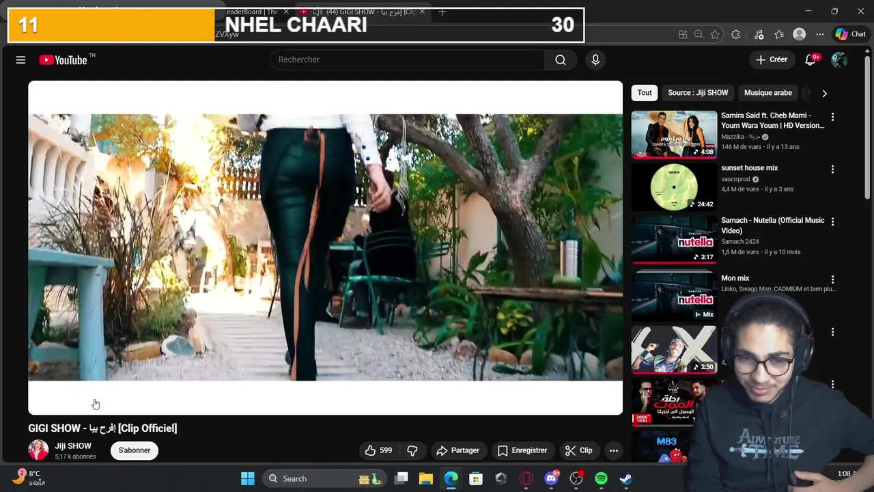Open Task View from taskbar
Screen dimensions: 874x492
click(x=401, y=479)
